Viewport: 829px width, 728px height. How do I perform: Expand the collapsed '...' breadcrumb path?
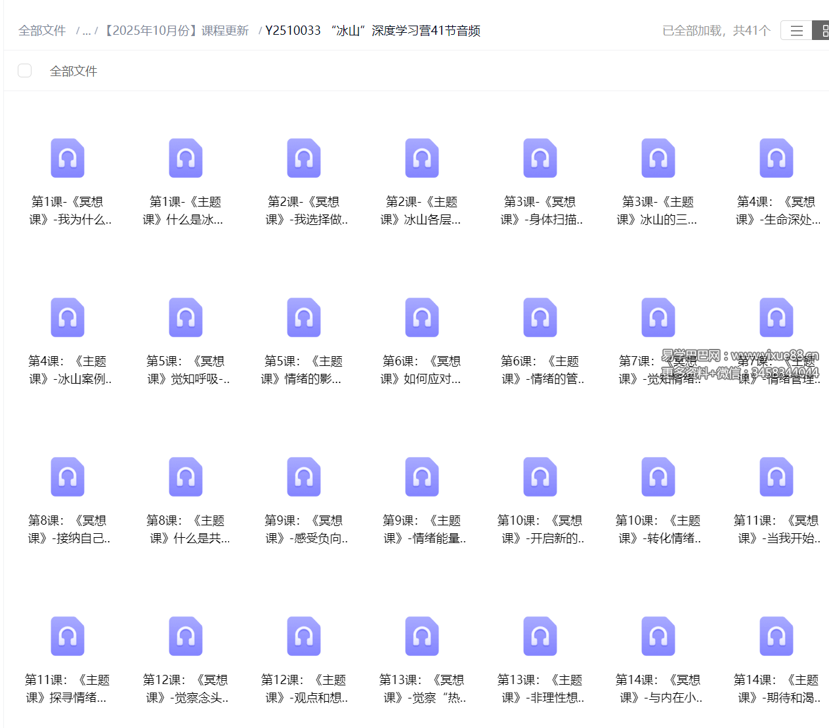pyautogui.click(x=87, y=31)
